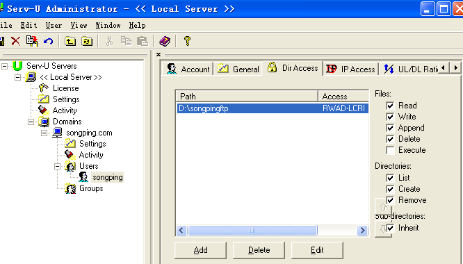
Task: Toggle the Remove directories checkbox
Action: click(391, 200)
